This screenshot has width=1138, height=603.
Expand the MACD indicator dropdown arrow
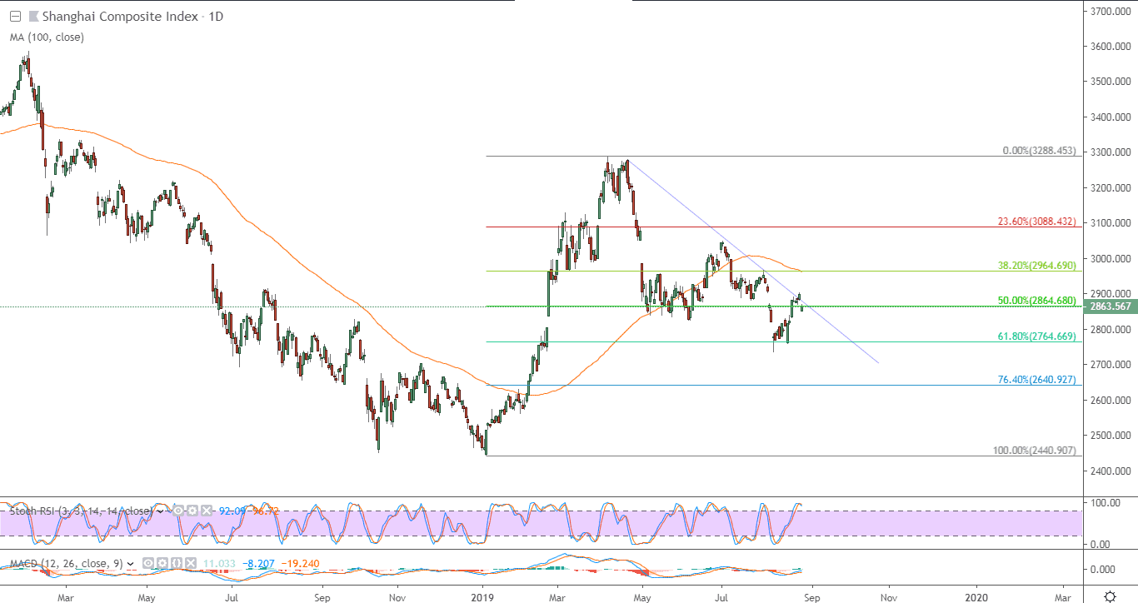coord(131,564)
